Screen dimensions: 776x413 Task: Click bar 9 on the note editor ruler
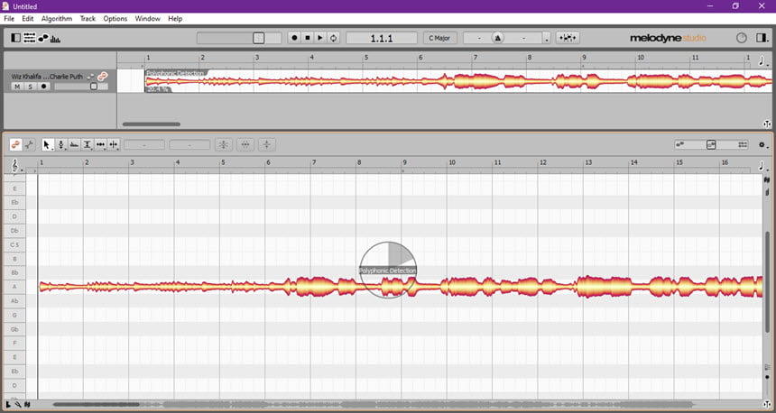point(404,162)
